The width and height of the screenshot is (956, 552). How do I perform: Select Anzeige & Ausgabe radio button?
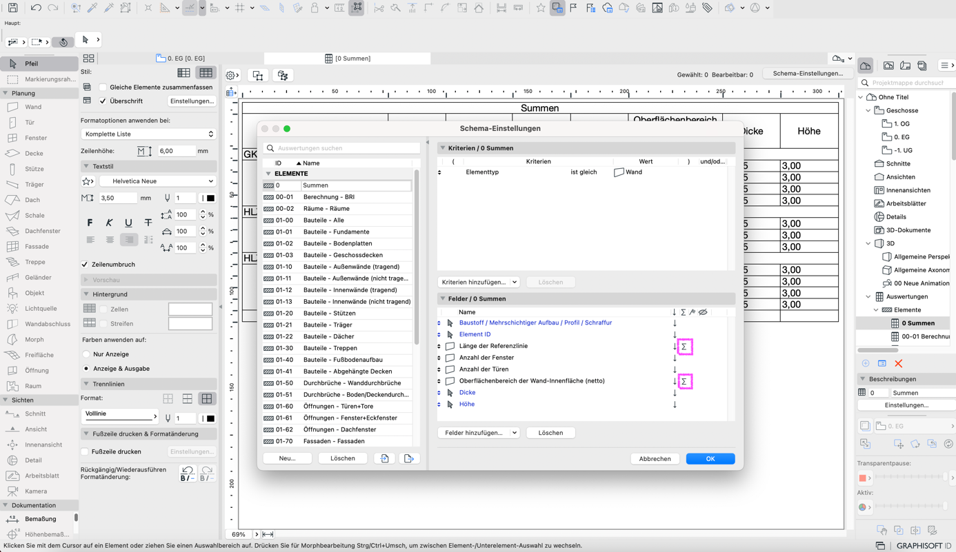pos(86,369)
